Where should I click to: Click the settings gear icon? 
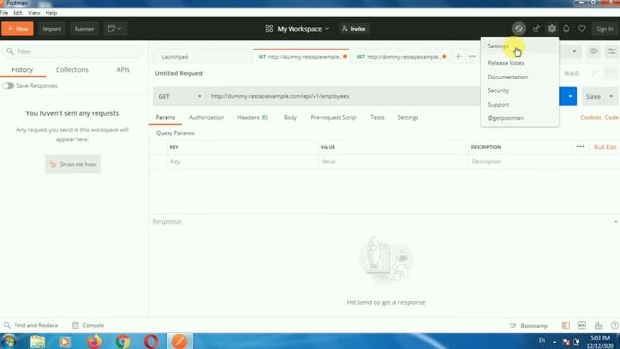pos(552,28)
